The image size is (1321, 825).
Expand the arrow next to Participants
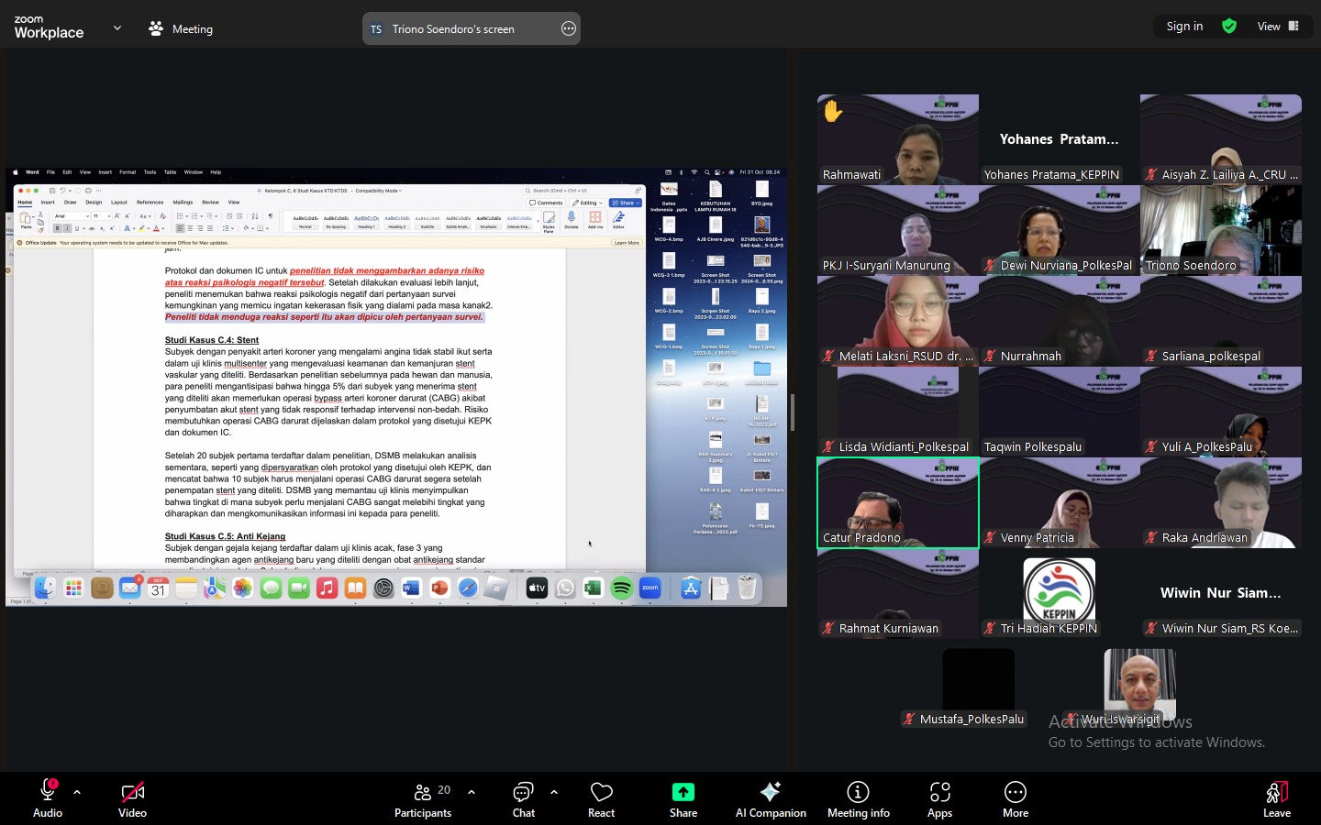pos(472,791)
